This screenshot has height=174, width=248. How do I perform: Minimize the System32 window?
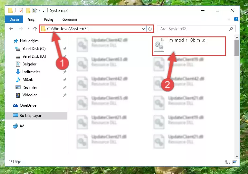pos(203,10)
